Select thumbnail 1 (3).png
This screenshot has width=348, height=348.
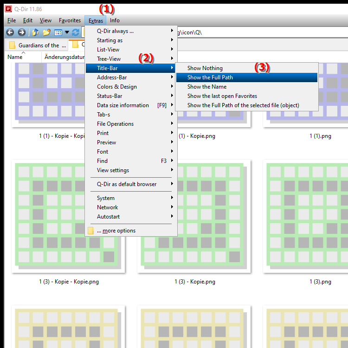coord(305,216)
